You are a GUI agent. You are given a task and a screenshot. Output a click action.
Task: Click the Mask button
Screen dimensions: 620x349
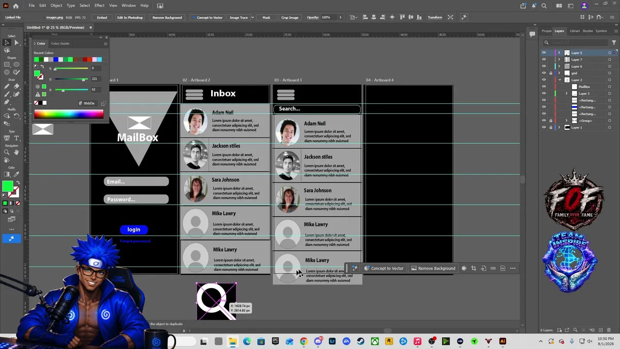point(266,17)
